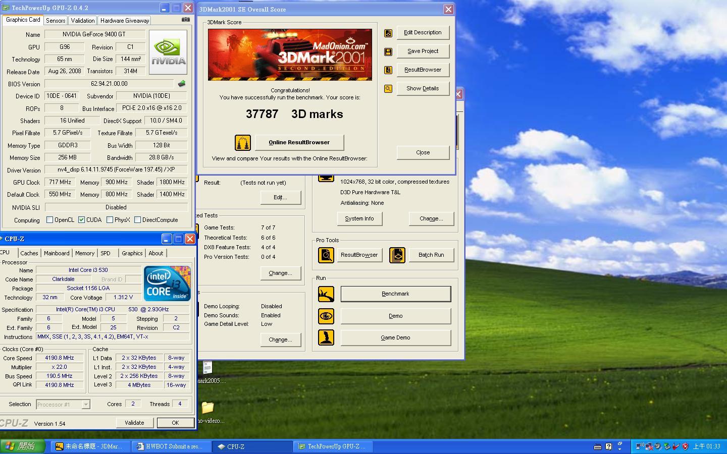Click the Save Project floppy icon
Image resolution: width=727 pixels, height=454 pixels.
pyautogui.click(x=388, y=51)
